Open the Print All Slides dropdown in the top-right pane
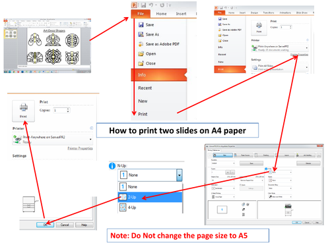Viewport: 330px width, 247px height. tap(280, 67)
